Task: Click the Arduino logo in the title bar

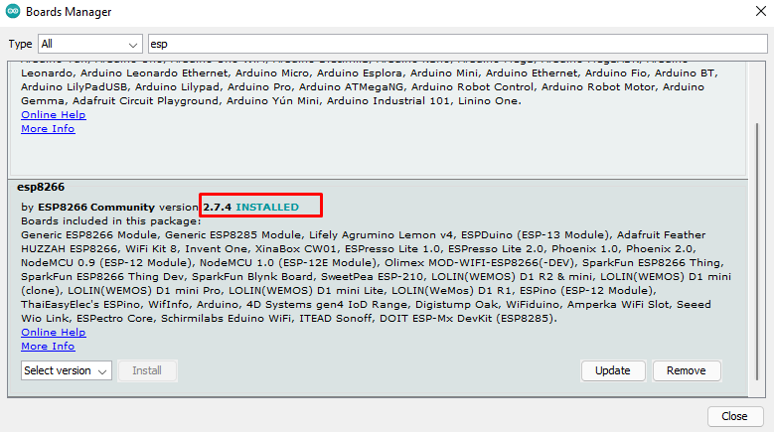Action: click(x=14, y=13)
